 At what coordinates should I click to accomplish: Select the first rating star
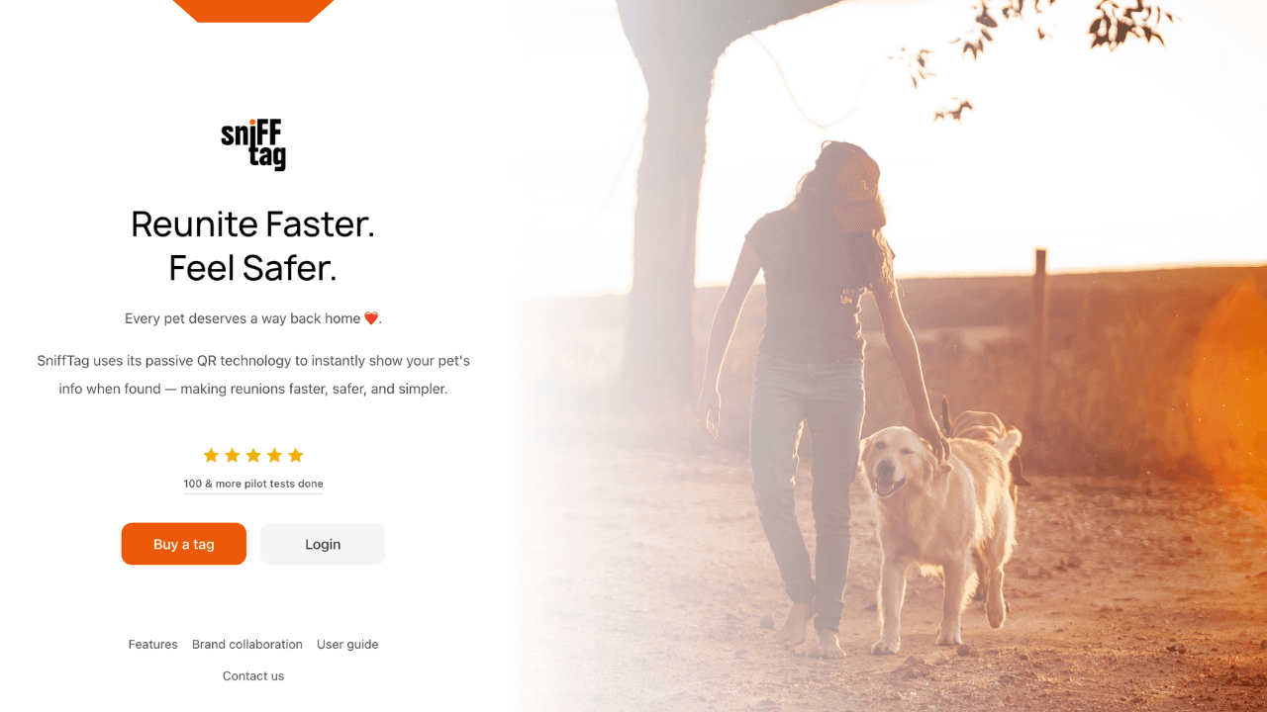211,455
